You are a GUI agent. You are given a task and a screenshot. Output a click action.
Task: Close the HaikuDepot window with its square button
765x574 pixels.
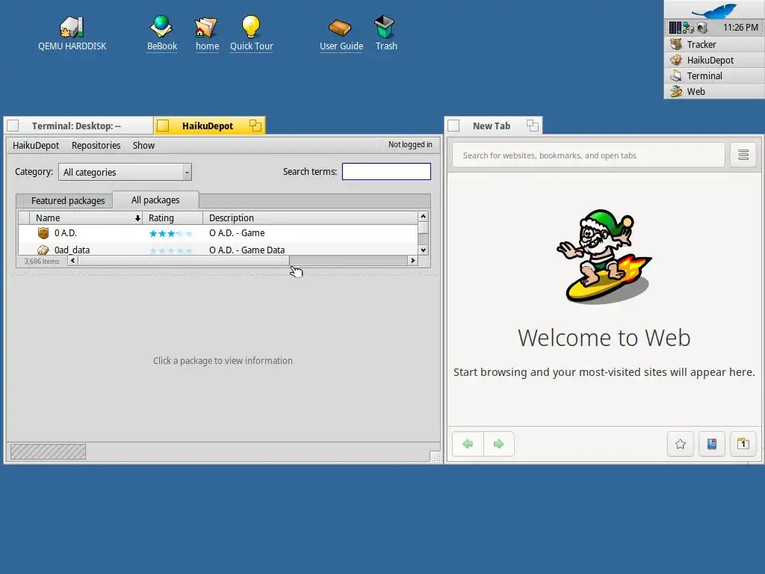[x=163, y=126]
